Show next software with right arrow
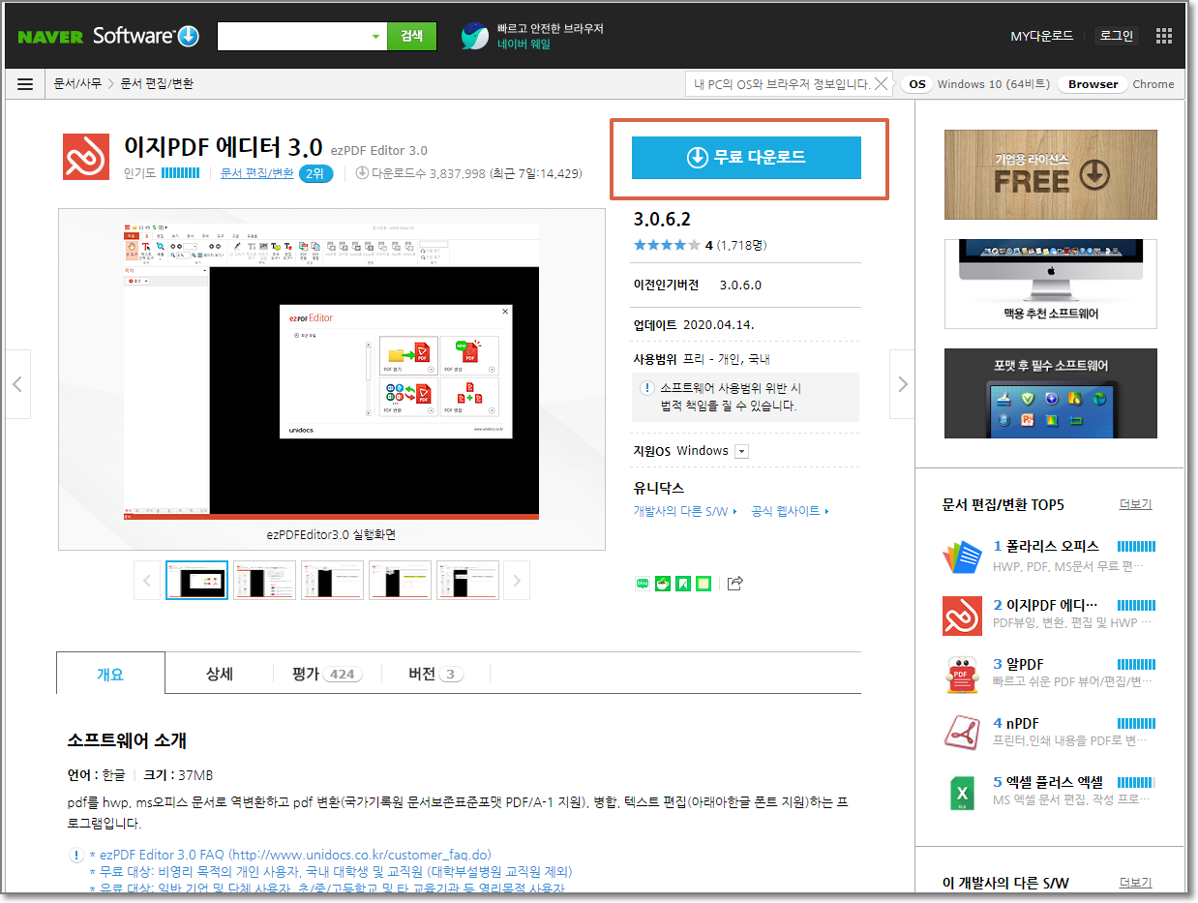 pyautogui.click(x=903, y=384)
